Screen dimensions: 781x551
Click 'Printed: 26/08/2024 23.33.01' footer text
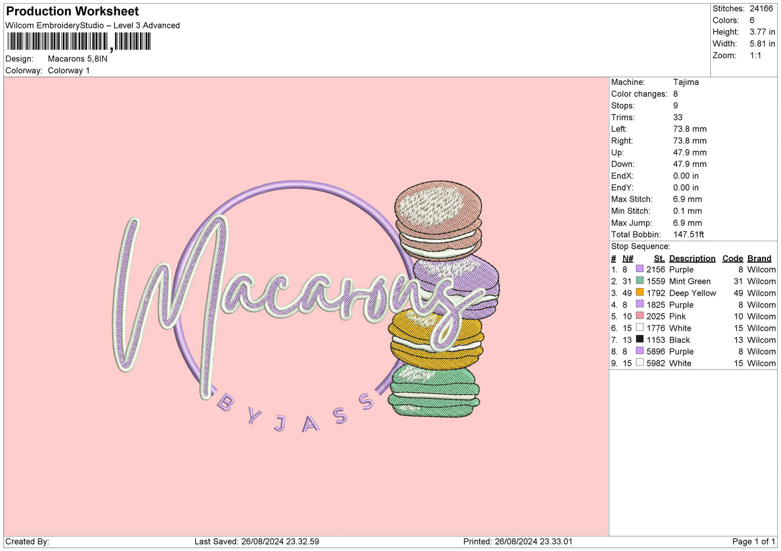coord(518,541)
